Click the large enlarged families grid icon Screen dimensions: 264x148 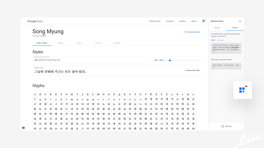pyautogui.click(x=243, y=90)
